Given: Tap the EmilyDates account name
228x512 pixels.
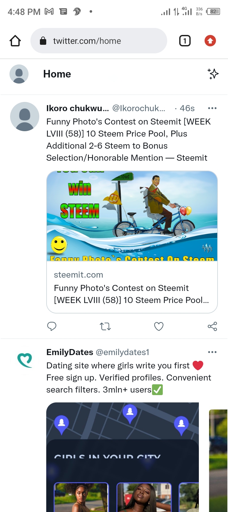Looking at the screenshot, I should [70, 352].
